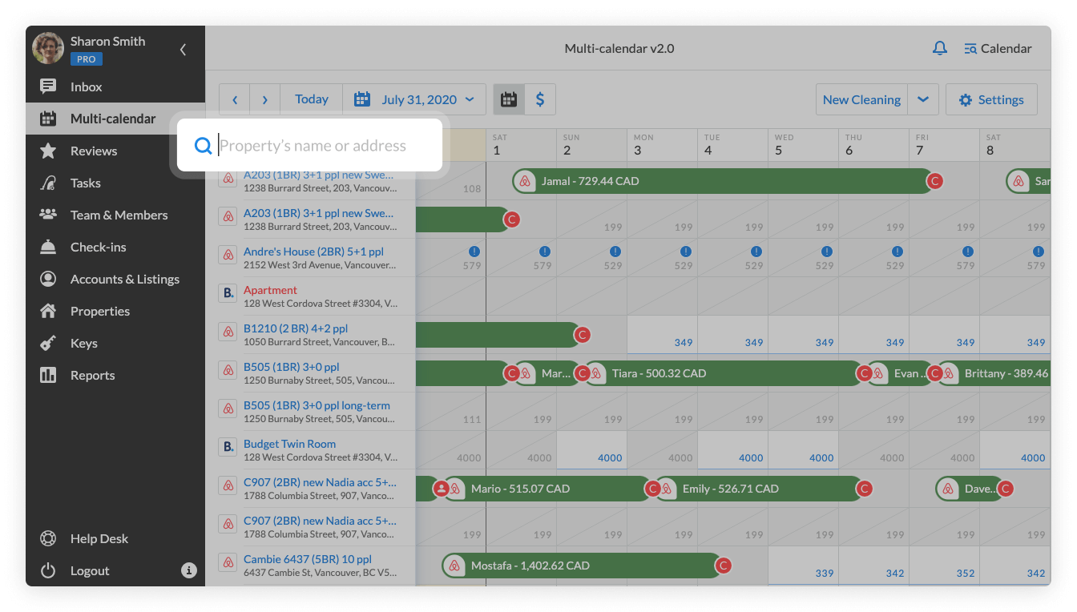Click the Today button
Viewport: 1077px width, 612px height.
point(311,99)
